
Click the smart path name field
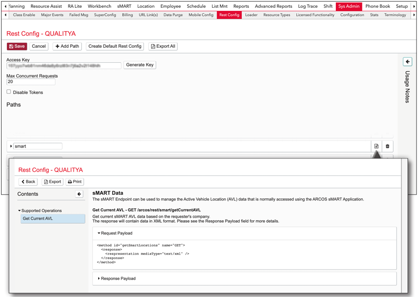37,146
